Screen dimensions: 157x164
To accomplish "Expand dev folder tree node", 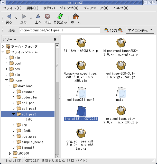I will tap(6, 69).
